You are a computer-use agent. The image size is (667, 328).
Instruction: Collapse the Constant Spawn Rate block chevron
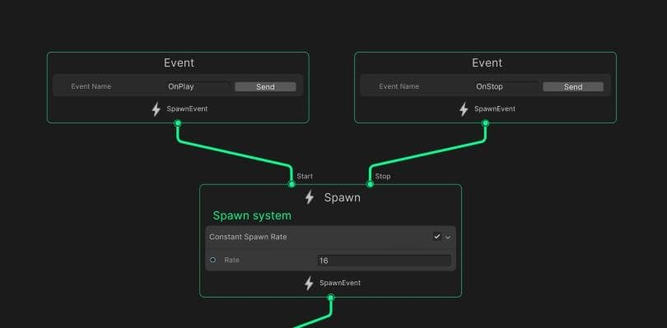pyautogui.click(x=447, y=238)
